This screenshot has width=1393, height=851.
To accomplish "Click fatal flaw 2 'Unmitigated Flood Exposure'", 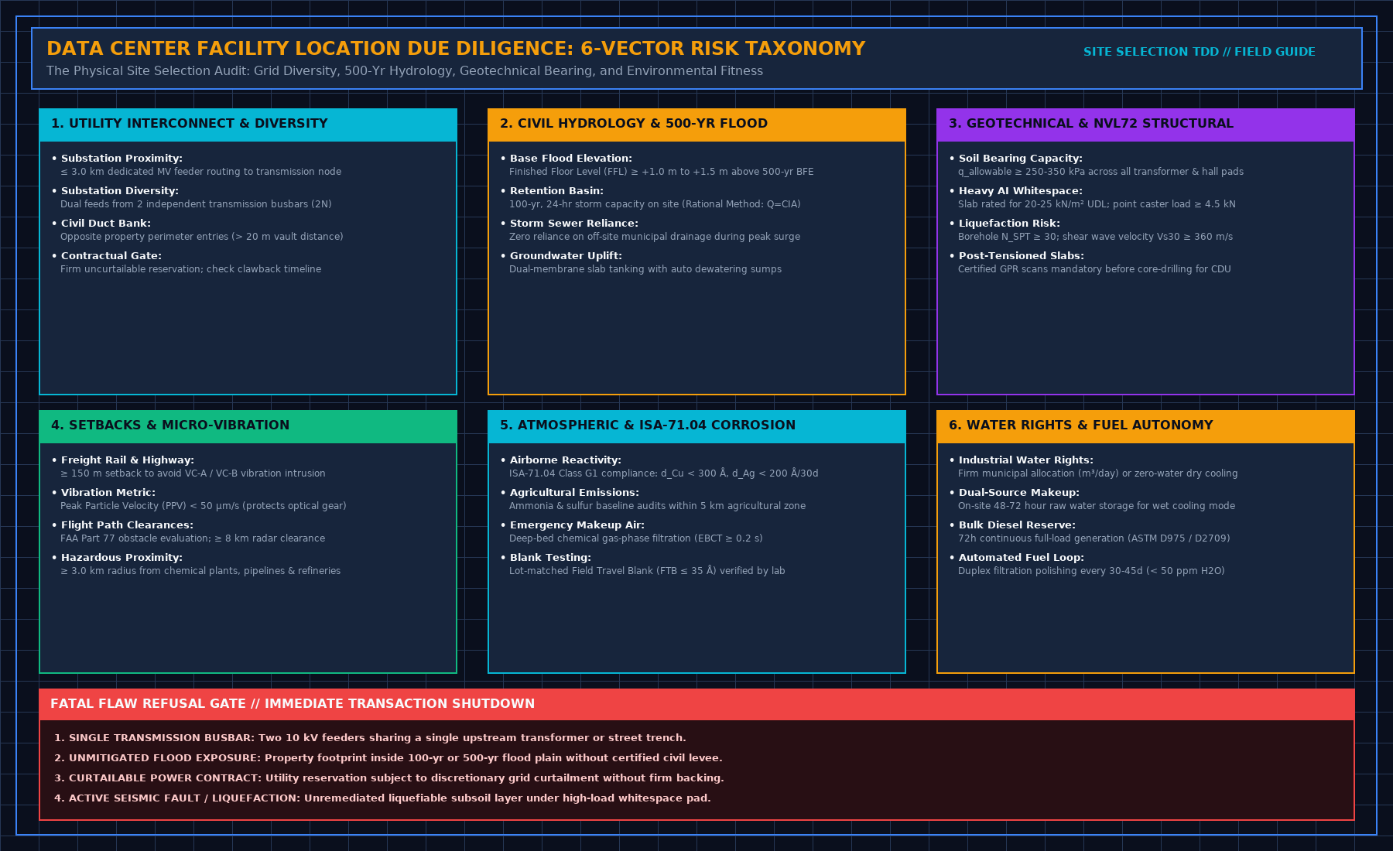I will [x=388, y=758].
